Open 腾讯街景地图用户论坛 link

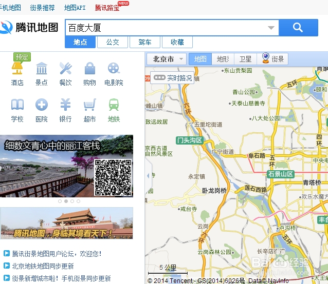click(x=57, y=254)
